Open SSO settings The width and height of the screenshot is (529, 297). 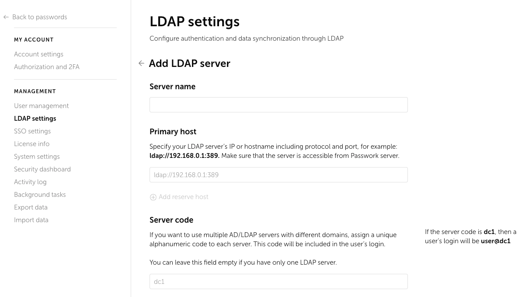click(x=32, y=131)
